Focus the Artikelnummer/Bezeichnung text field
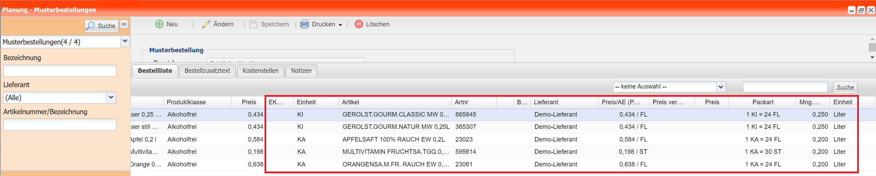Viewport: 876px width, 176px height. tap(60, 125)
